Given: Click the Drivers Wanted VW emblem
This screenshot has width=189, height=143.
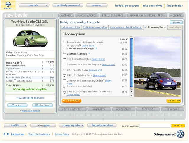Looking at the screenshot, I should click(180, 134).
